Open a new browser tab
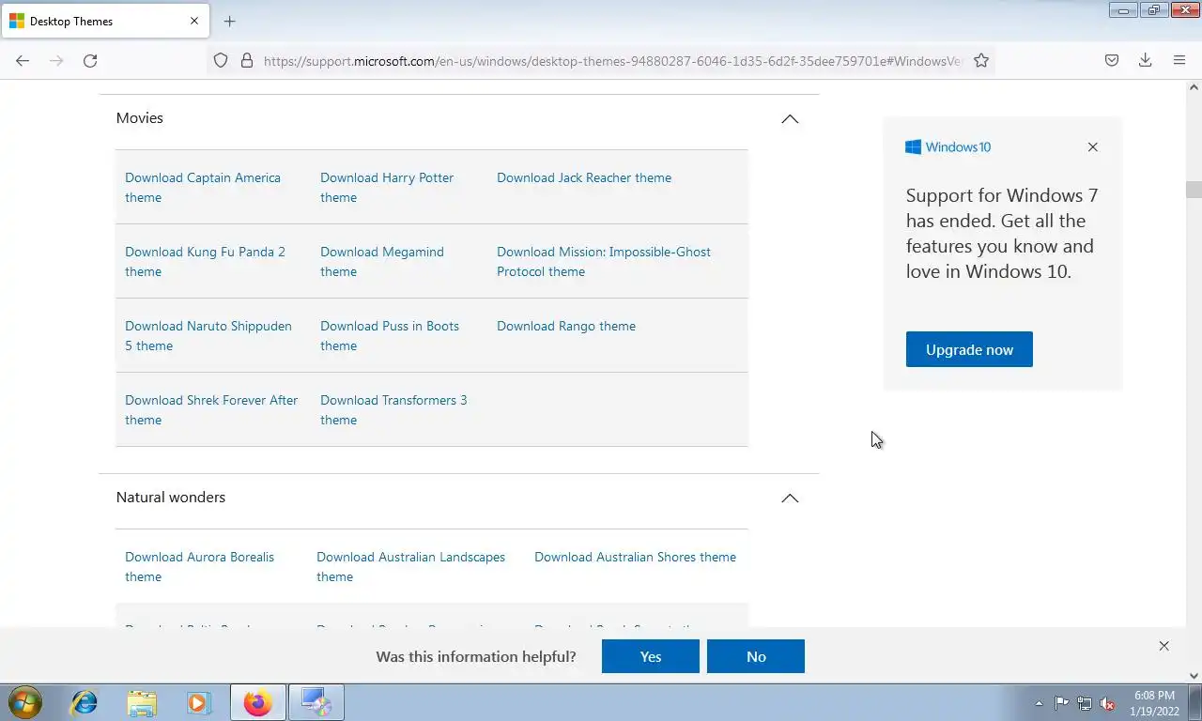 click(x=229, y=21)
